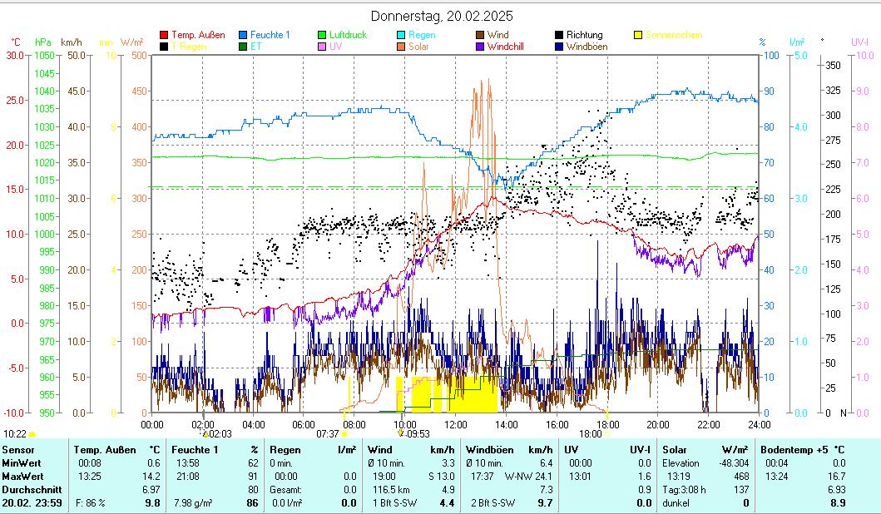Viewport: 881px width, 514px height.
Task: Click the black T Regen legend swatch
Action: pyautogui.click(x=164, y=47)
